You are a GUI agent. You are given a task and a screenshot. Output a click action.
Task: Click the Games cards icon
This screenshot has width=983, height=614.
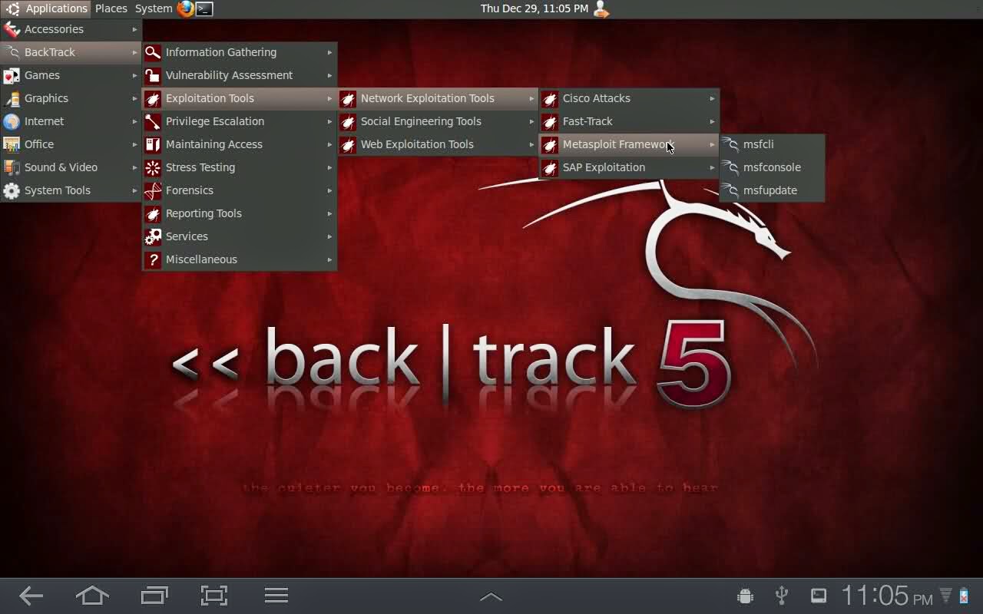(12, 75)
